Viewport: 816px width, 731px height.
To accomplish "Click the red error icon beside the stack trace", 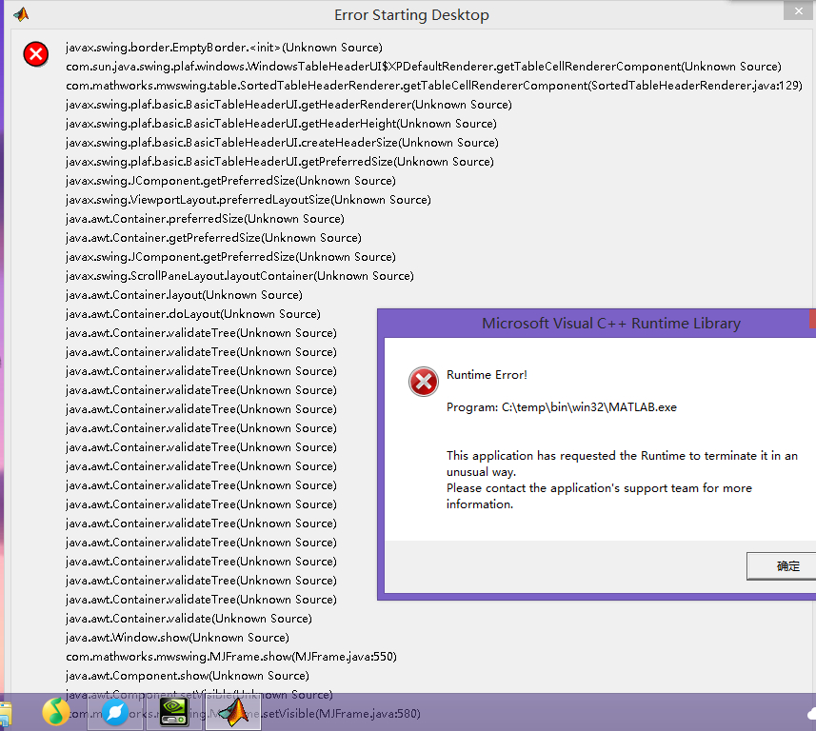I will pyautogui.click(x=36, y=54).
